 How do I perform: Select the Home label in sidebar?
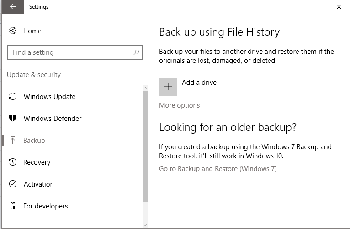click(32, 31)
